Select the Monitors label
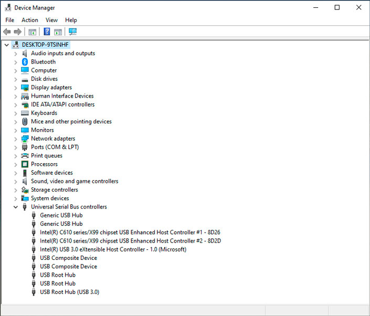Image resolution: width=370 pixels, height=316 pixels. tap(43, 130)
